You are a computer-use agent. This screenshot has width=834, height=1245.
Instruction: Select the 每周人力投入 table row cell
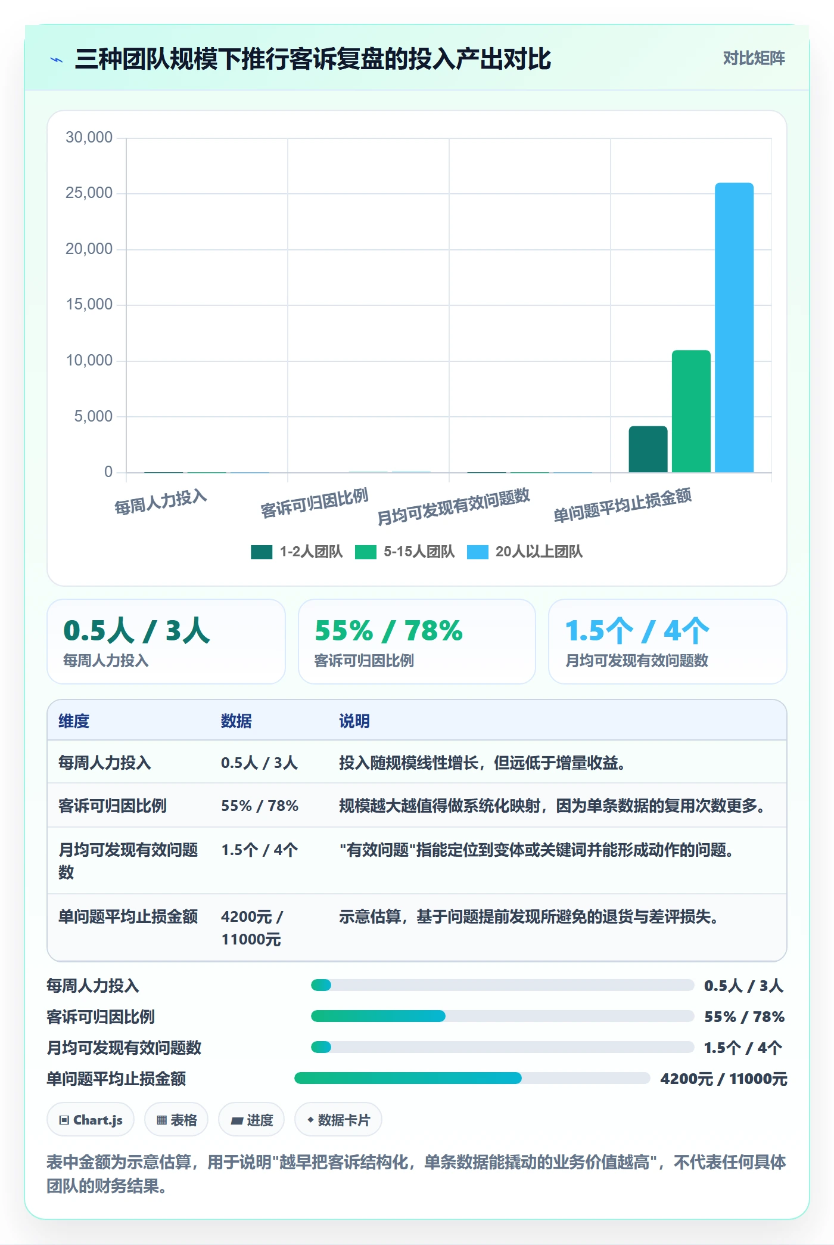tap(105, 763)
